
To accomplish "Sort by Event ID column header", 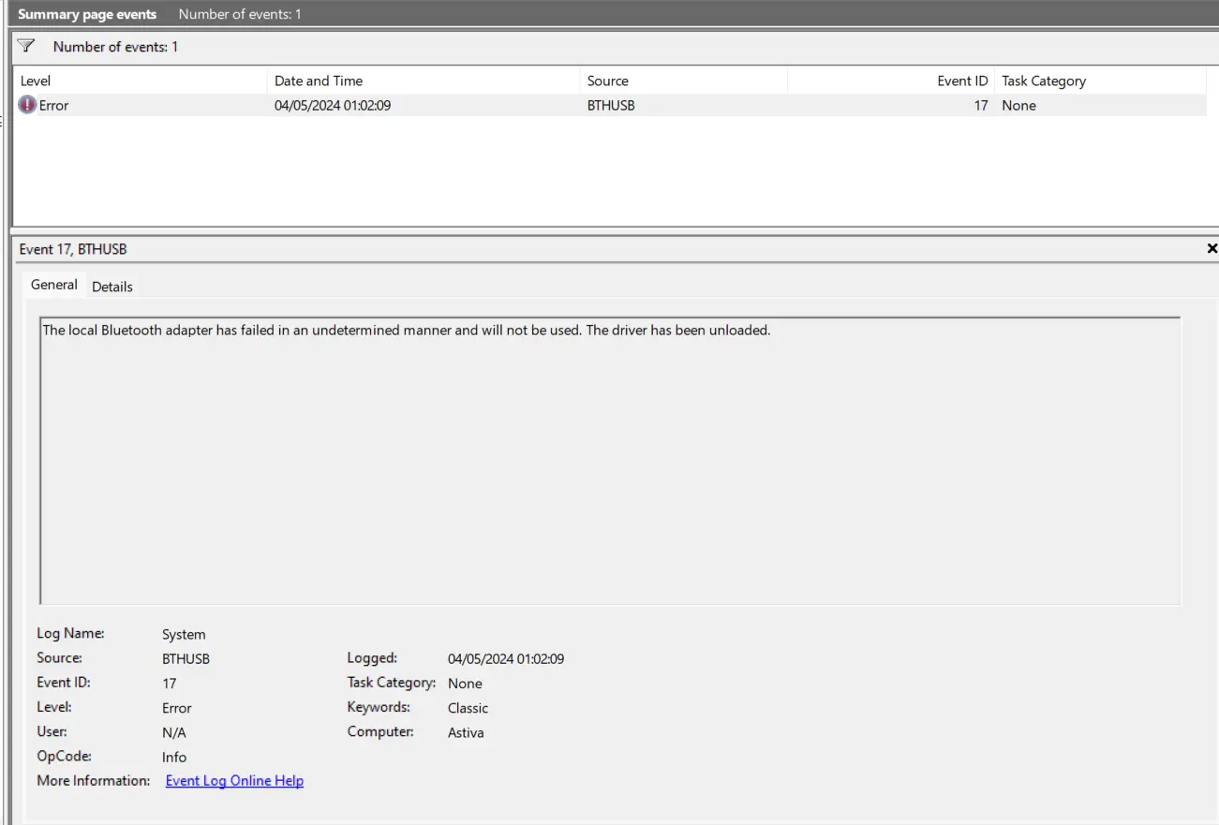I will (890, 81).
